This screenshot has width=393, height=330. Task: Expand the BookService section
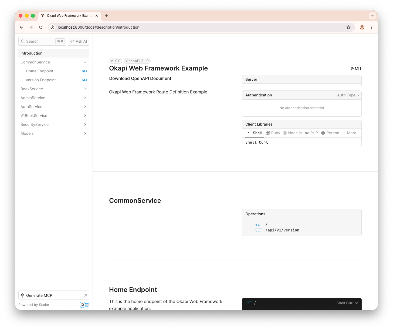click(x=54, y=89)
